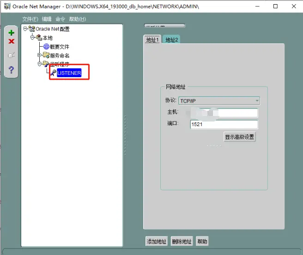Click the 主机 host input field
The width and height of the screenshot is (303, 255).
pos(224,113)
